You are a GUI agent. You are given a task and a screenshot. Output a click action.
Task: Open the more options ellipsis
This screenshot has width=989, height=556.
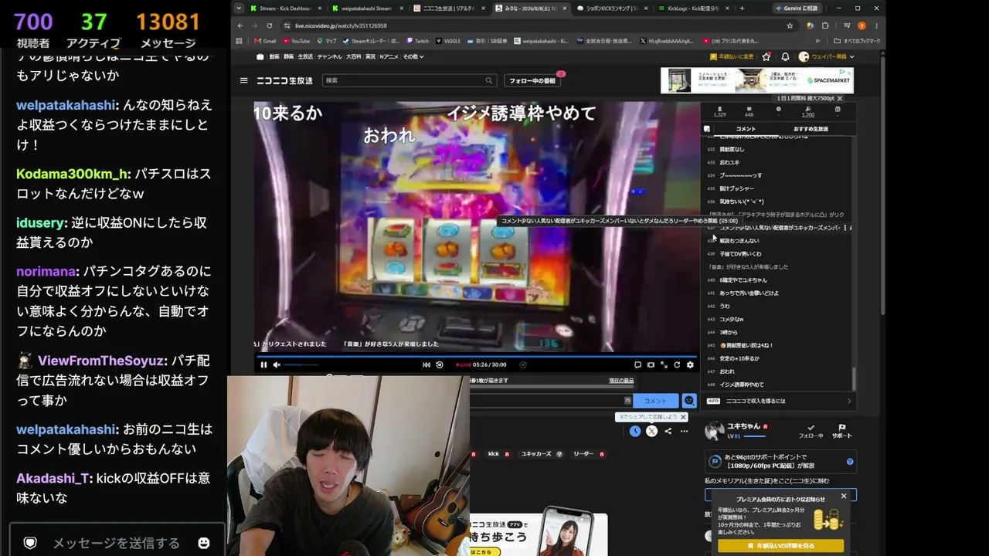tap(684, 431)
